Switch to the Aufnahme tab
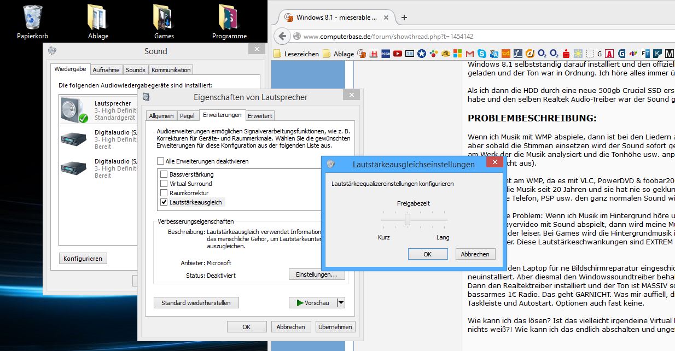The width and height of the screenshot is (675, 351). pyautogui.click(x=106, y=70)
